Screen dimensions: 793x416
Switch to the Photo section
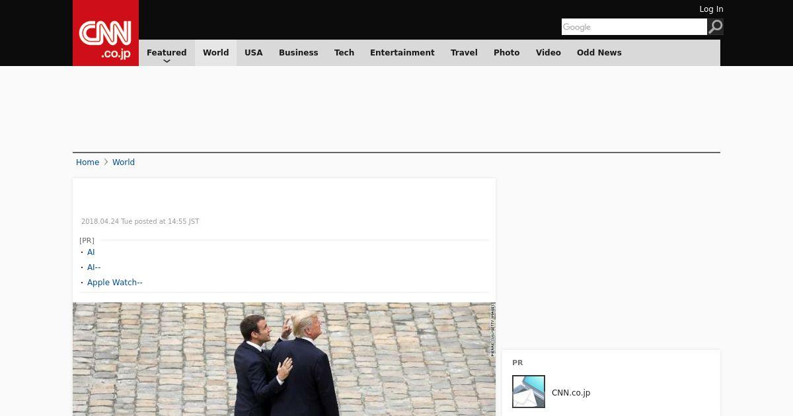506,53
